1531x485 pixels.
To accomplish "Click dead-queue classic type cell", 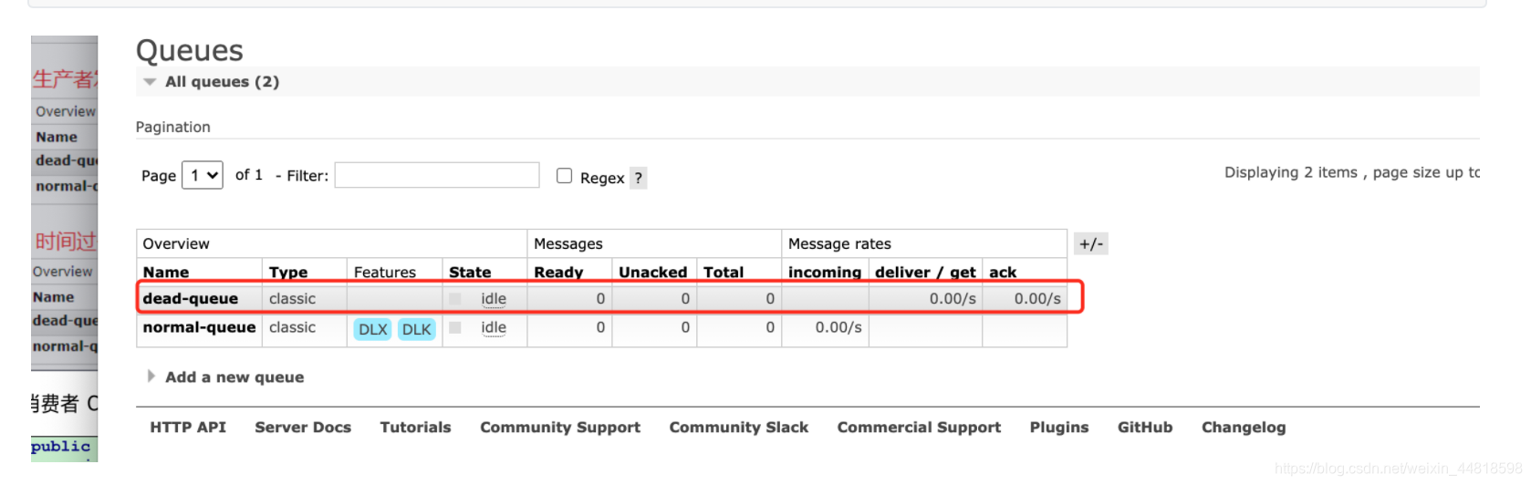I will [292, 298].
